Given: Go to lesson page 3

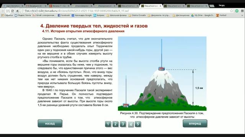Looking at the screenshot, I should (x=123, y=124).
